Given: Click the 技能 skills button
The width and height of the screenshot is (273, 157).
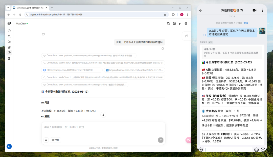Looking at the screenshot, I should (56, 140).
